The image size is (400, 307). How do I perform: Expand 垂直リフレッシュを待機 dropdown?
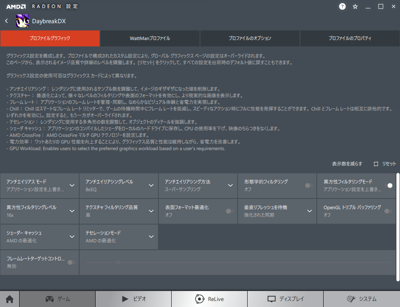(309, 211)
